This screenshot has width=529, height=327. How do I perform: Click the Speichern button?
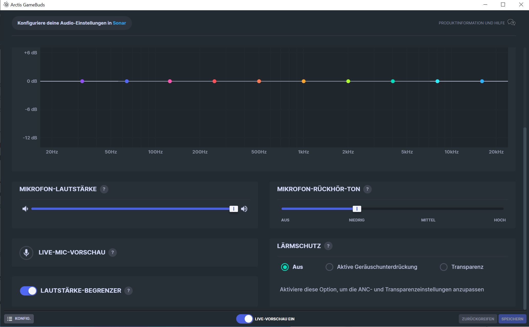(512, 319)
